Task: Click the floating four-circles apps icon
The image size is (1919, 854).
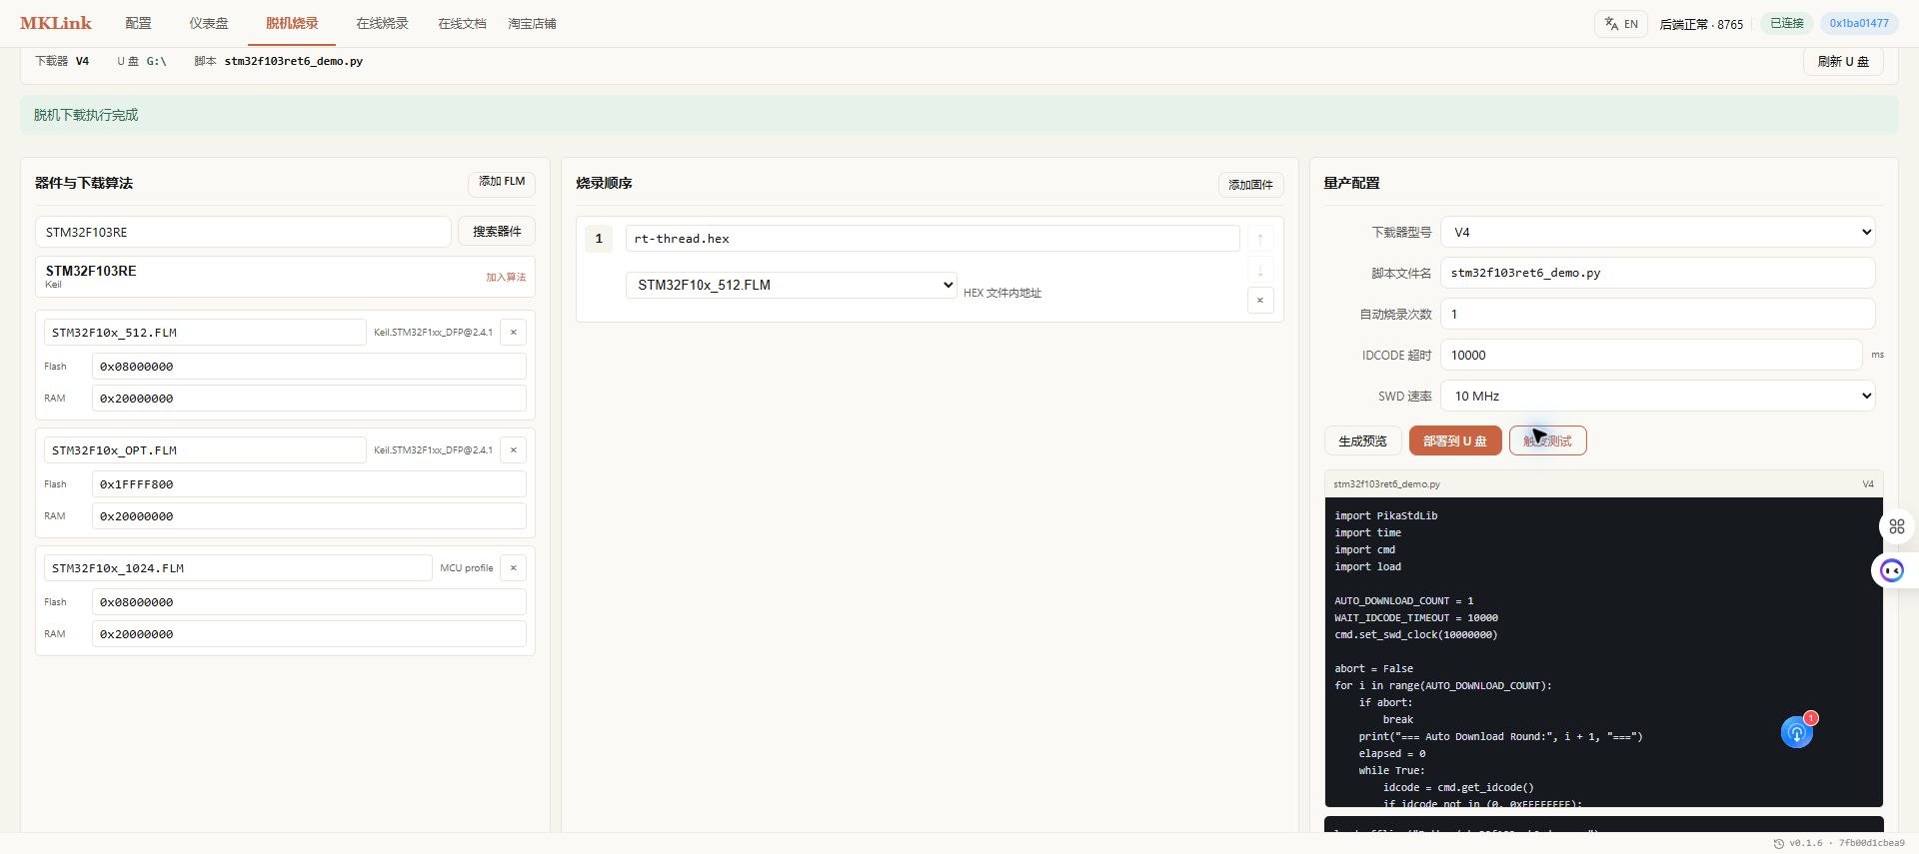Action: click(x=1896, y=526)
